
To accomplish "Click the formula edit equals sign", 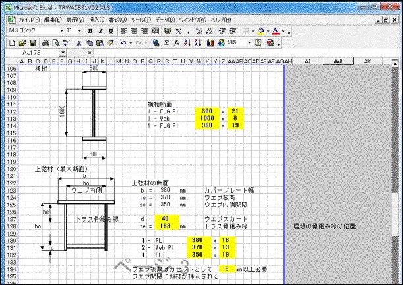I will click(x=89, y=53).
